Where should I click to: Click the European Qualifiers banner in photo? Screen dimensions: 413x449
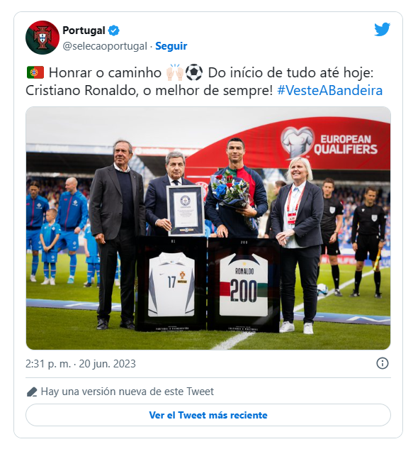coord(329,144)
